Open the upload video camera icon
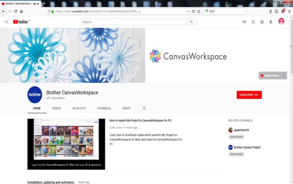Screen dimensions: 293x184 pyautogui.click(x=244, y=22)
